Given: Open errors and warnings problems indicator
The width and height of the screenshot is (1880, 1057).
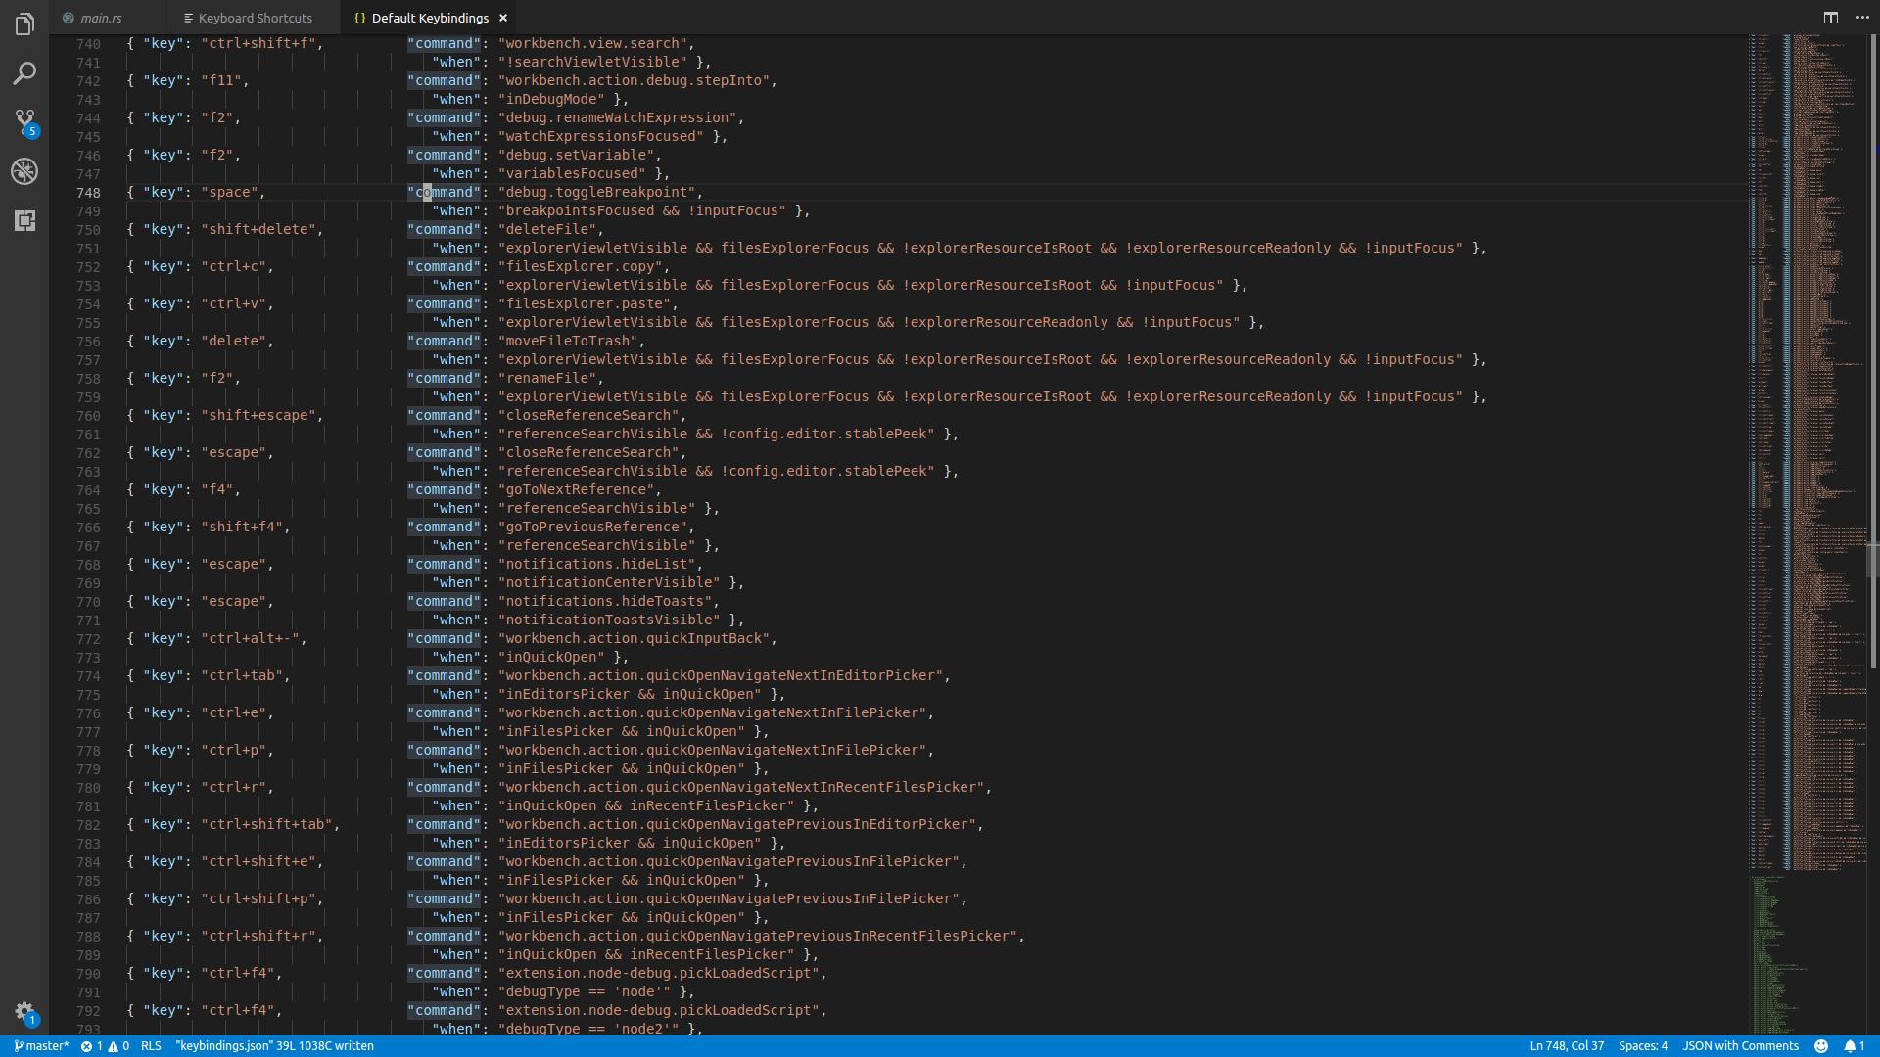Looking at the screenshot, I should click(x=105, y=1046).
